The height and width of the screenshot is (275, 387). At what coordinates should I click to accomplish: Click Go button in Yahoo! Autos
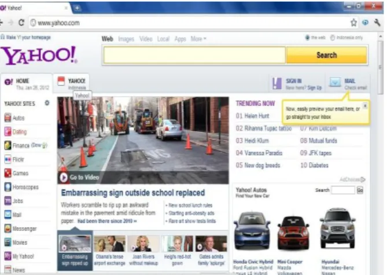360,190
